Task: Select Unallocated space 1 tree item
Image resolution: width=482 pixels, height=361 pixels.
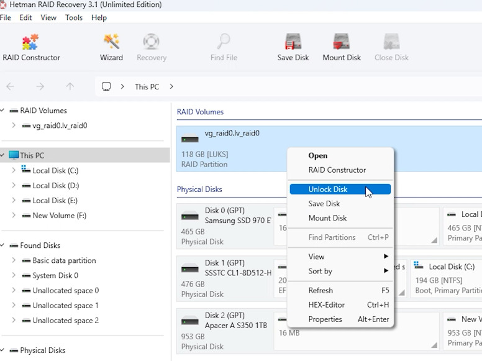Action: (65, 305)
